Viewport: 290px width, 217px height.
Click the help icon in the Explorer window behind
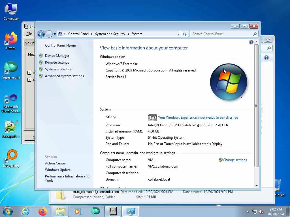(x=266, y=58)
